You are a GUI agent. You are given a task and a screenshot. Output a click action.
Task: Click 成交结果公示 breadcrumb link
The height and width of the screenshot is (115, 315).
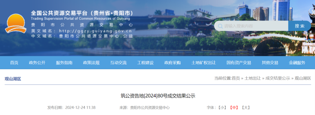pos(278,79)
